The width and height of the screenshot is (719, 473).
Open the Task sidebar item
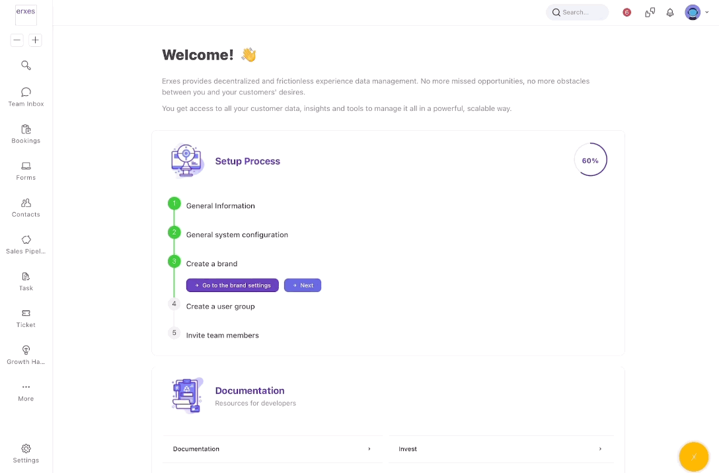click(x=26, y=281)
